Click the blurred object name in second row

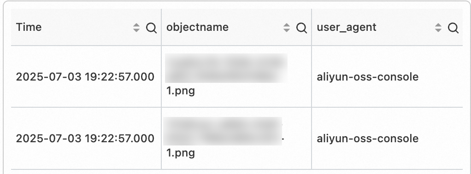pyautogui.click(x=223, y=131)
